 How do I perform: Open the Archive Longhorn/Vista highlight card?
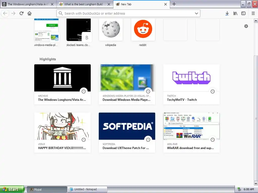62,84
